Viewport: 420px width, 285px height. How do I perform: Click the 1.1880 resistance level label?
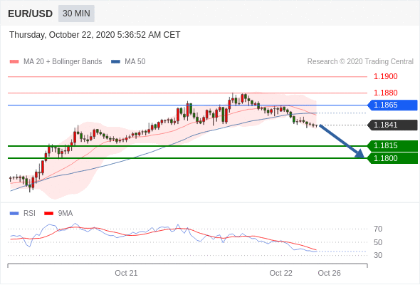click(385, 93)
